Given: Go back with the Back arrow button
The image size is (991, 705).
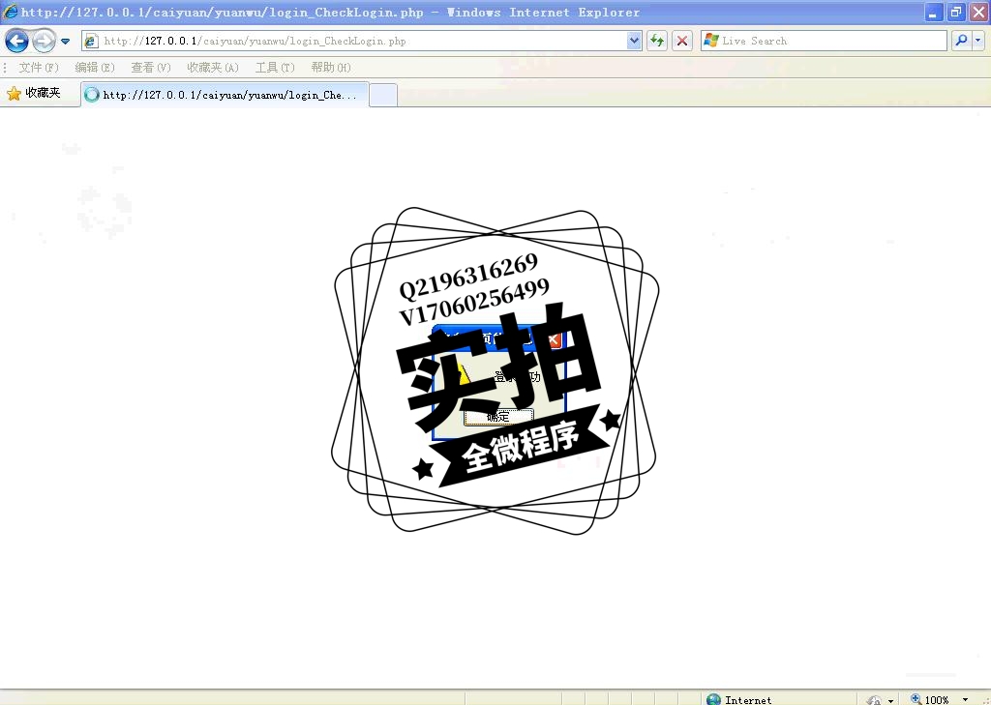Looking at the screenshot, I should coord(16,42).
